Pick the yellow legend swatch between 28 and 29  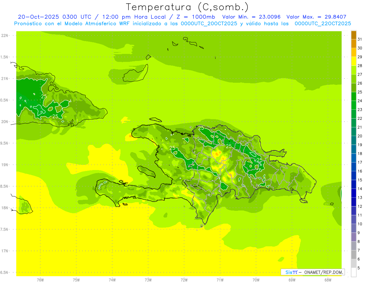pyautogui.click(x=354, y=61)
